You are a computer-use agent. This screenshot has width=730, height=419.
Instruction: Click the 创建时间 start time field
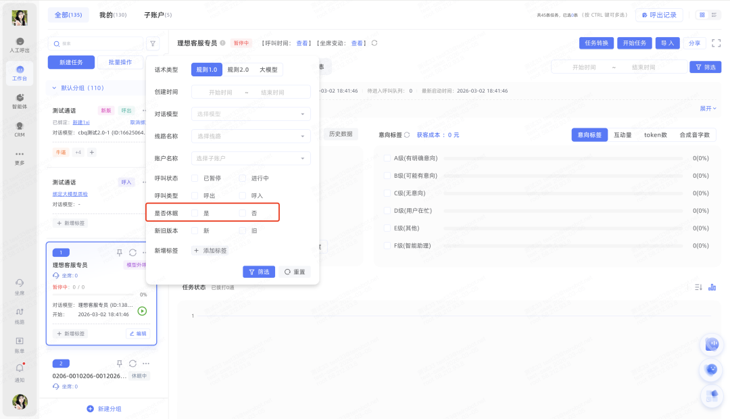220,92
